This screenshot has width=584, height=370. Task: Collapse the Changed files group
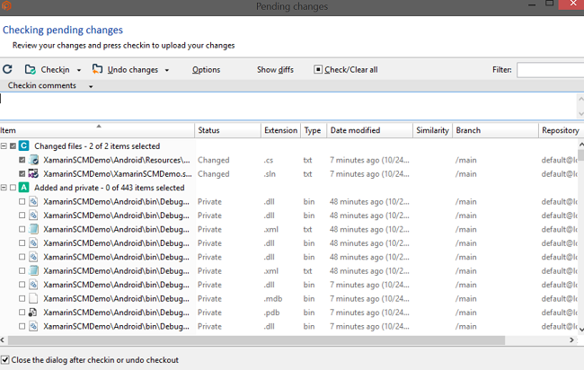[x=4, y=145]
